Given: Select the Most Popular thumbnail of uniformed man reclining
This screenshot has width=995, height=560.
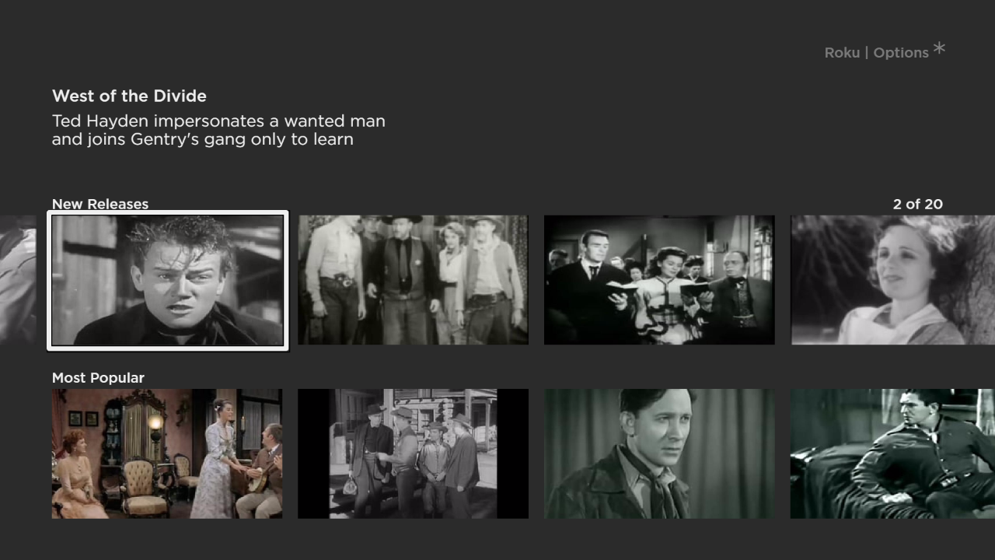Looking at the screenshot, I should [x=892, y=453].
